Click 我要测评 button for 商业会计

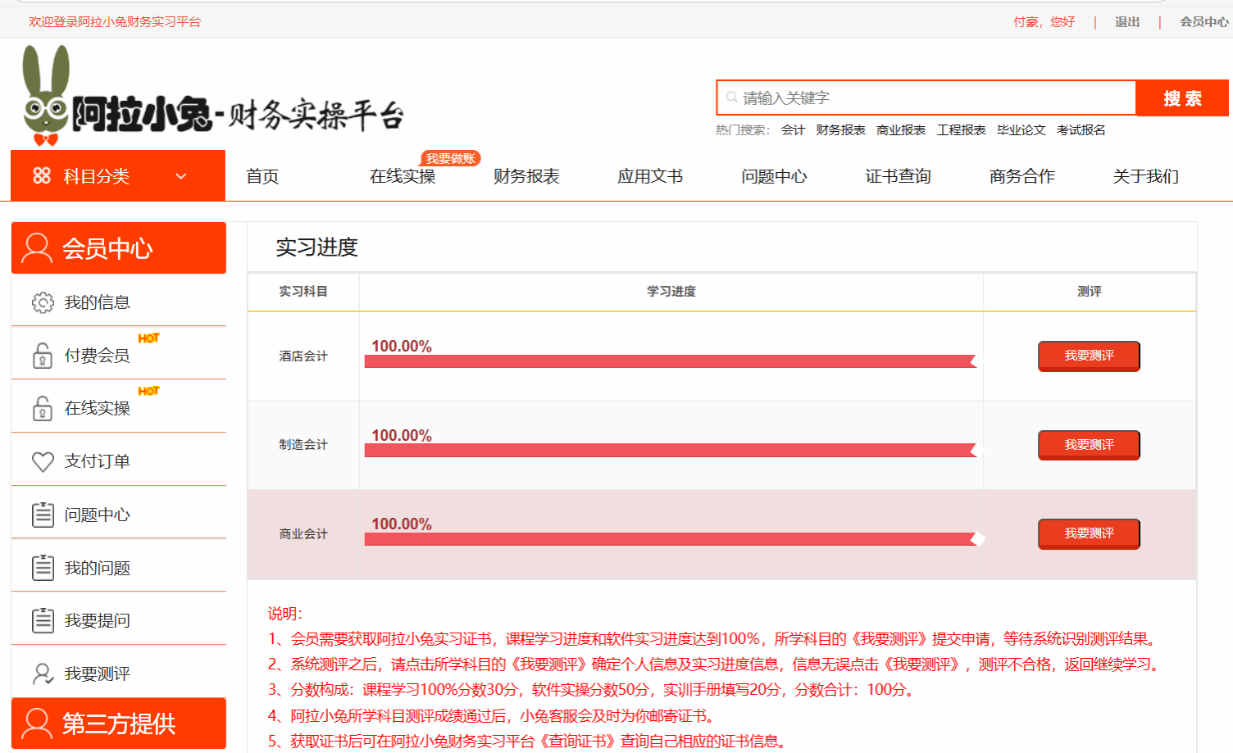click(1089, 533)
